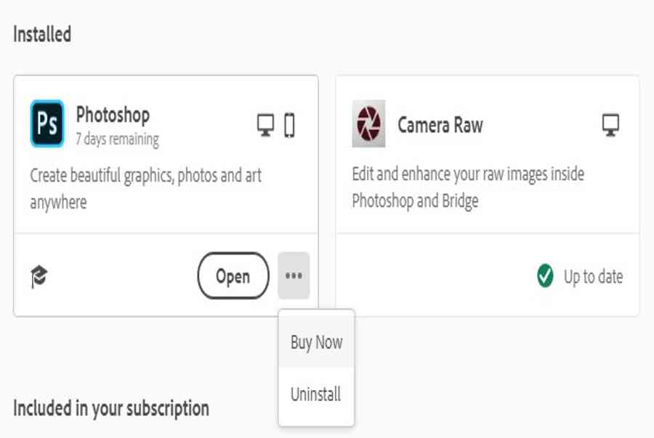Click the green checkmark status icon

point(545,276)
